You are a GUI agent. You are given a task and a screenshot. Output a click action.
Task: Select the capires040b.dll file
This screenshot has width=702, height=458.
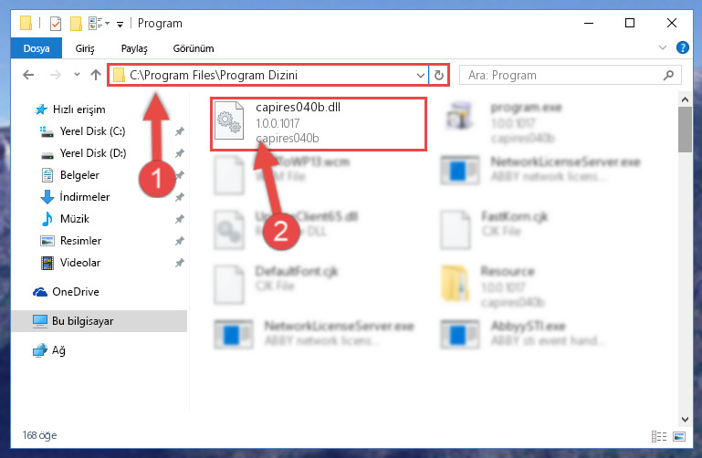pyautogui.click(x=319, y=123)
